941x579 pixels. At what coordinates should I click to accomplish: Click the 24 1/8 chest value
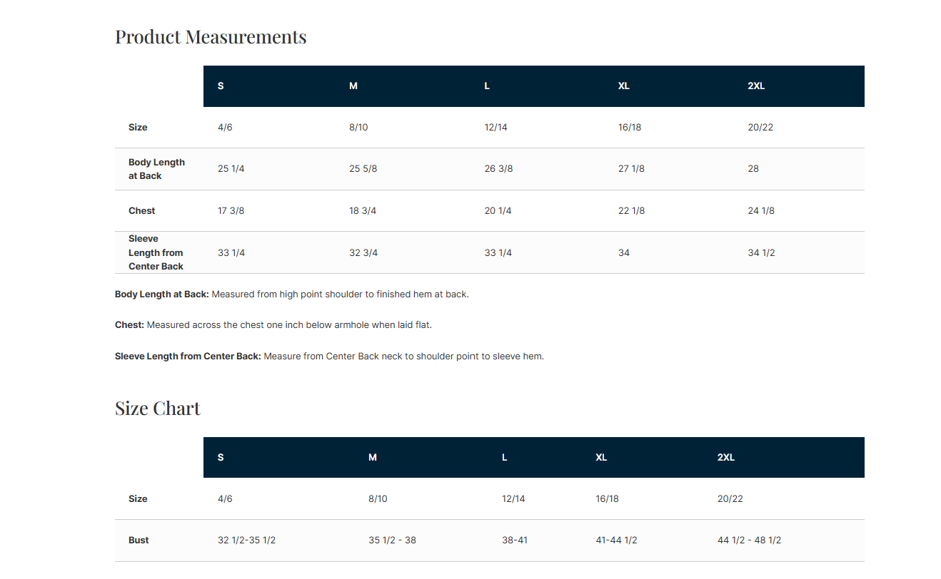(761, 211)
